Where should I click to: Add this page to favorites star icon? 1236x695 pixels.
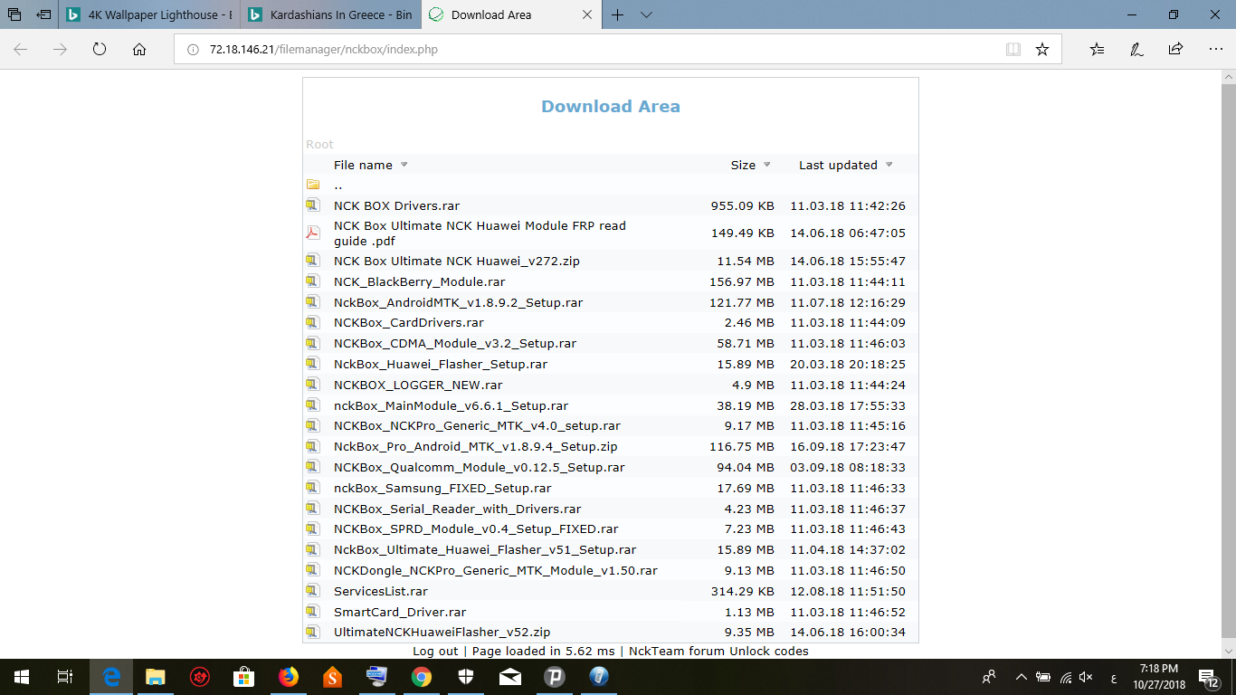click(x=1042, y=50)
